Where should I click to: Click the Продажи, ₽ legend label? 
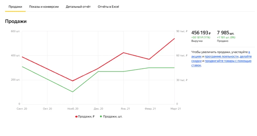tap(86, 117)
